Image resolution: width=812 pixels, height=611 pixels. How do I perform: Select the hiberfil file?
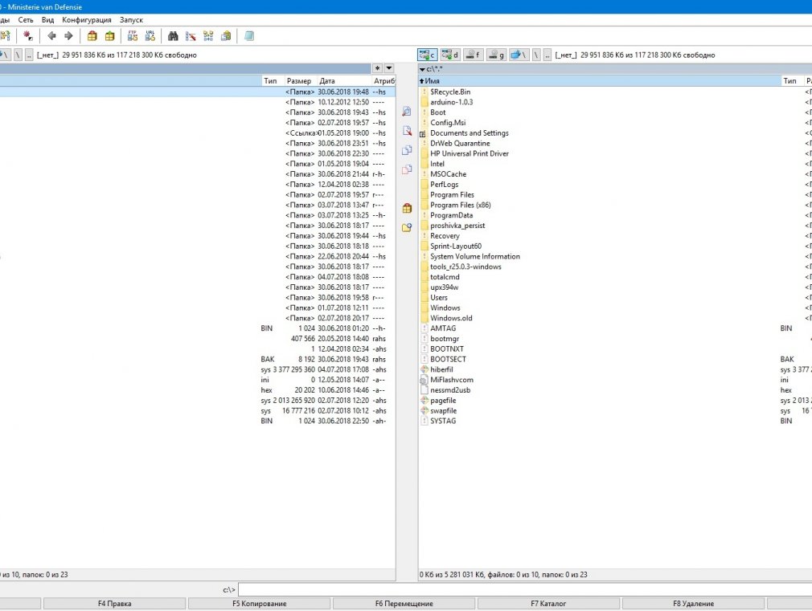(441, 369)
